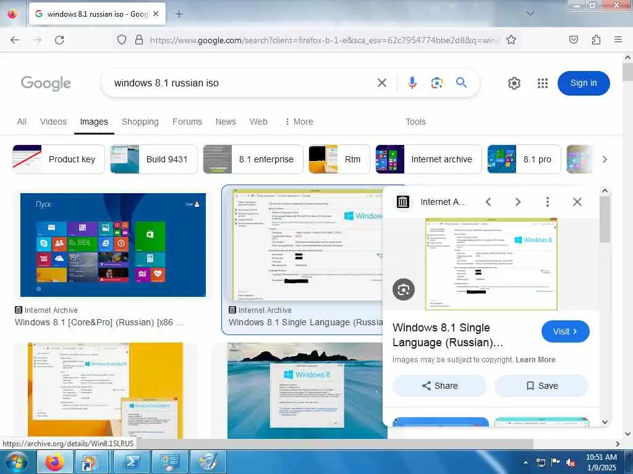Open the Firefox application menu
The image size is (633, 474).
point(618,39)
